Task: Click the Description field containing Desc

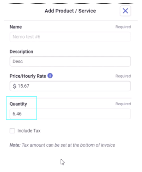Action: click(70, 61)
